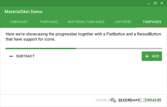Click the SUBTRACT flat button label
Viewport: 167px width, 107px height.
tap(25, 56)
